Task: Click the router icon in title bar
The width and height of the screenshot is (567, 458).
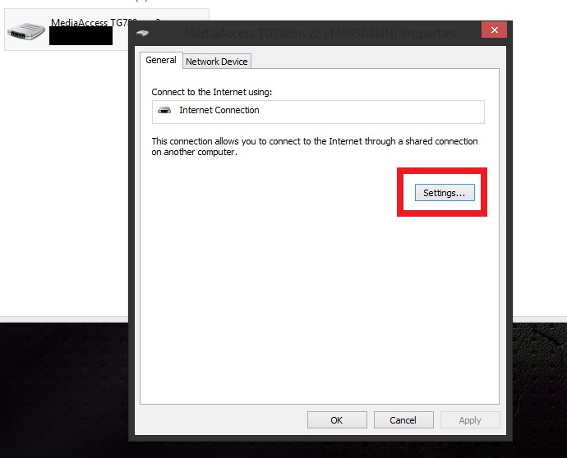Action: 142,33
